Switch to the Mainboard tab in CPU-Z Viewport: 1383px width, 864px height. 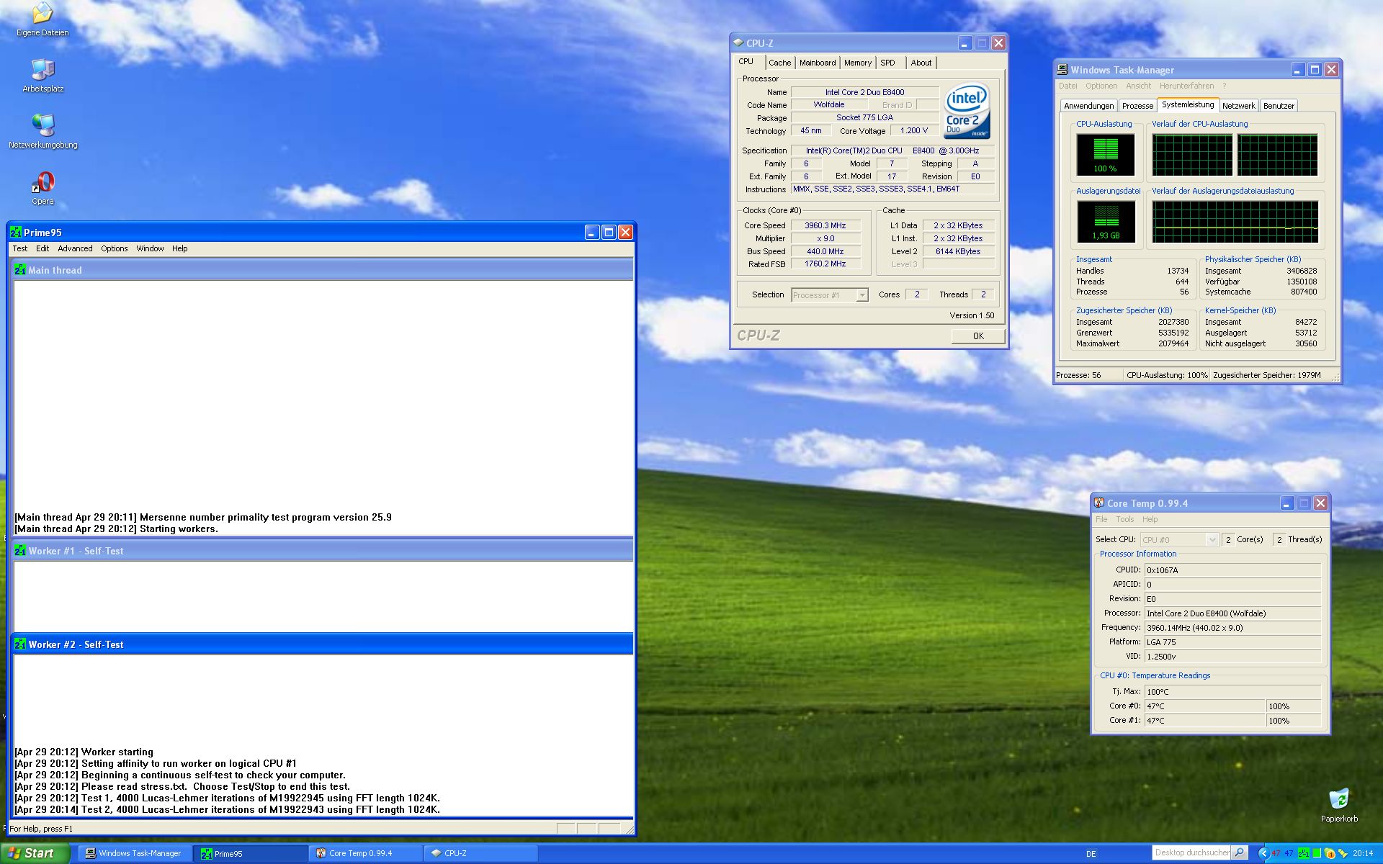[x=818, y=63]
